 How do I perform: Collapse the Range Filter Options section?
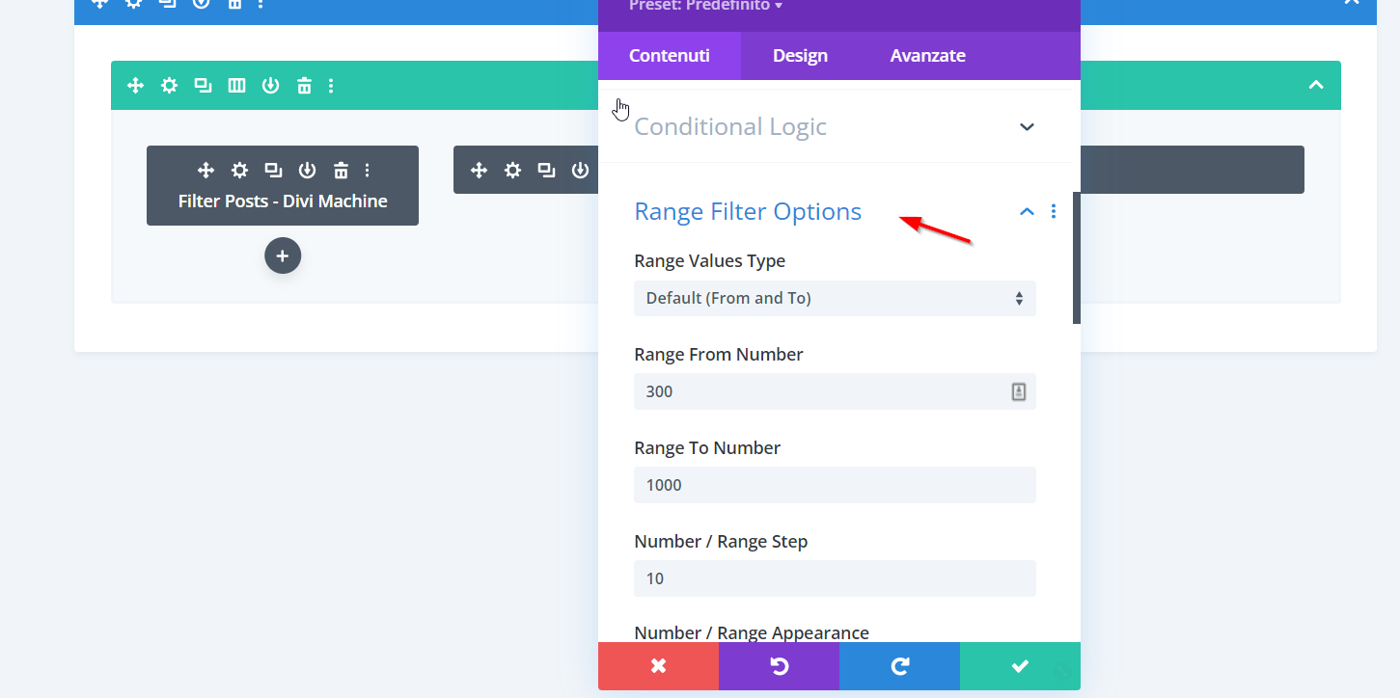[1027, 212]
